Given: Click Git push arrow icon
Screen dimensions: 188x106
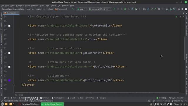Looking at the screenshot, I should (155, 9).
